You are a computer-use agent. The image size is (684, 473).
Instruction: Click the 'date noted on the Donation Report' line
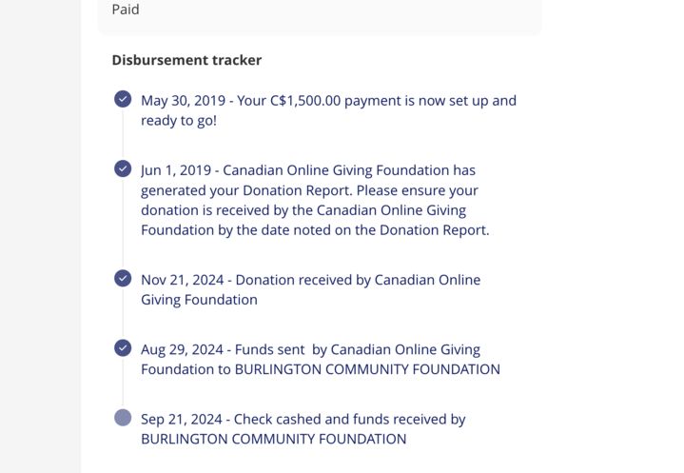point(315,230)
